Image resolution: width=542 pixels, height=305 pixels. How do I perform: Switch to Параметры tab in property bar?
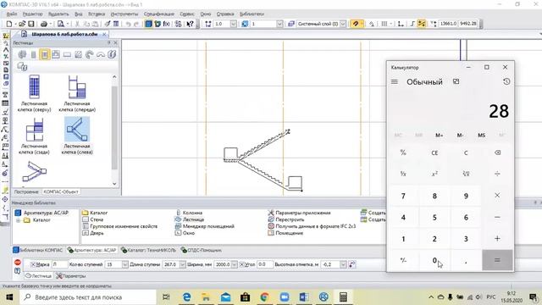(x=71, y=276)
